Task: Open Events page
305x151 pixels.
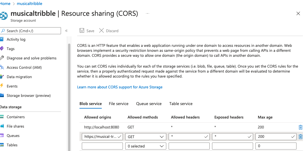Action: click(x=12, y=86)
